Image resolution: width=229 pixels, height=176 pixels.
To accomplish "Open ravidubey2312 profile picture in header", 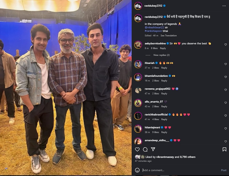I will coord(138,6).
